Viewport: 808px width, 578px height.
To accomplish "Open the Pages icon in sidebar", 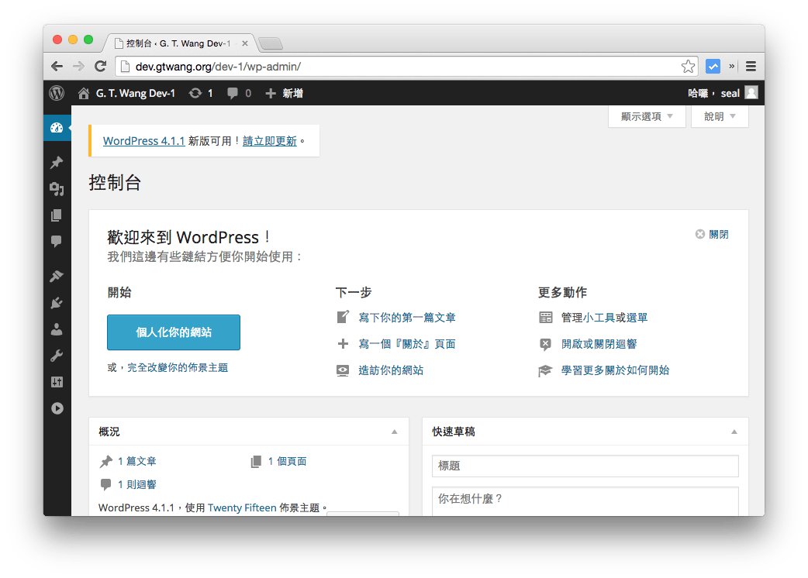I will (x=57, y=215).
